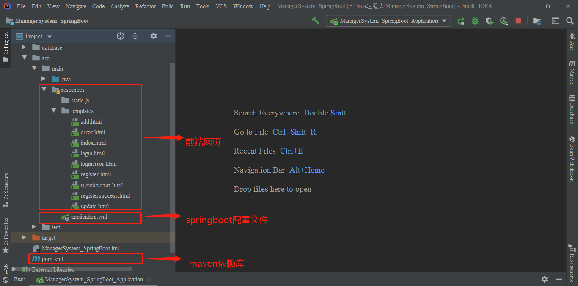The image size is (578, 286).
Task: Collapse all in Project panel
Action: 135,36
